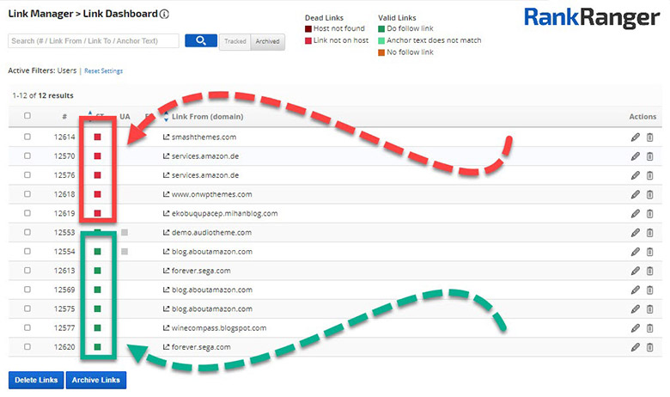The image size is (670, 397).
Task: Sort by the Link From (domain) column arrows
Action: [x=167, y=116]
